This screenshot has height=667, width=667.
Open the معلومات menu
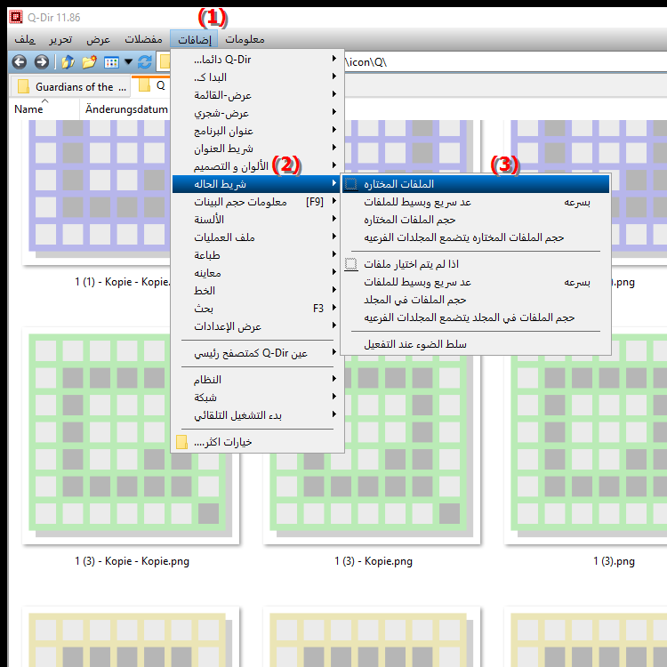tap(245, 39)
